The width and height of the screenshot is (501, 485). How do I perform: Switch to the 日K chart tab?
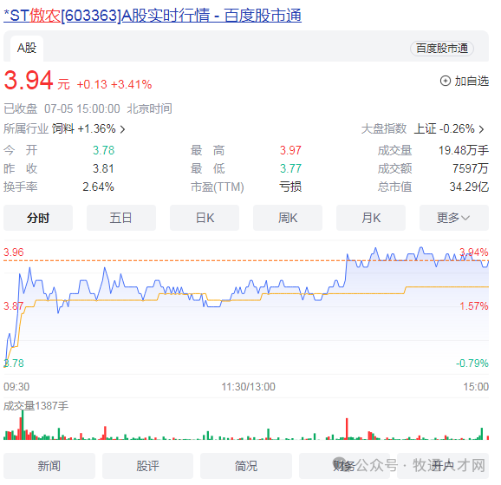(x=205, y=218)
